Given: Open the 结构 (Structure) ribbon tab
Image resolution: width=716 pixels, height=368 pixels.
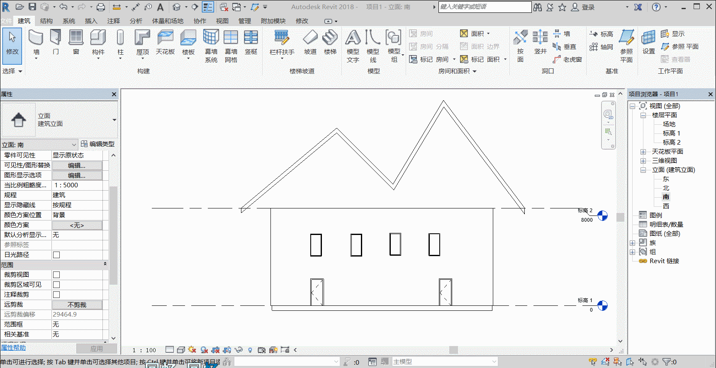Looking at the screenshot, I should tap(46, 21).
